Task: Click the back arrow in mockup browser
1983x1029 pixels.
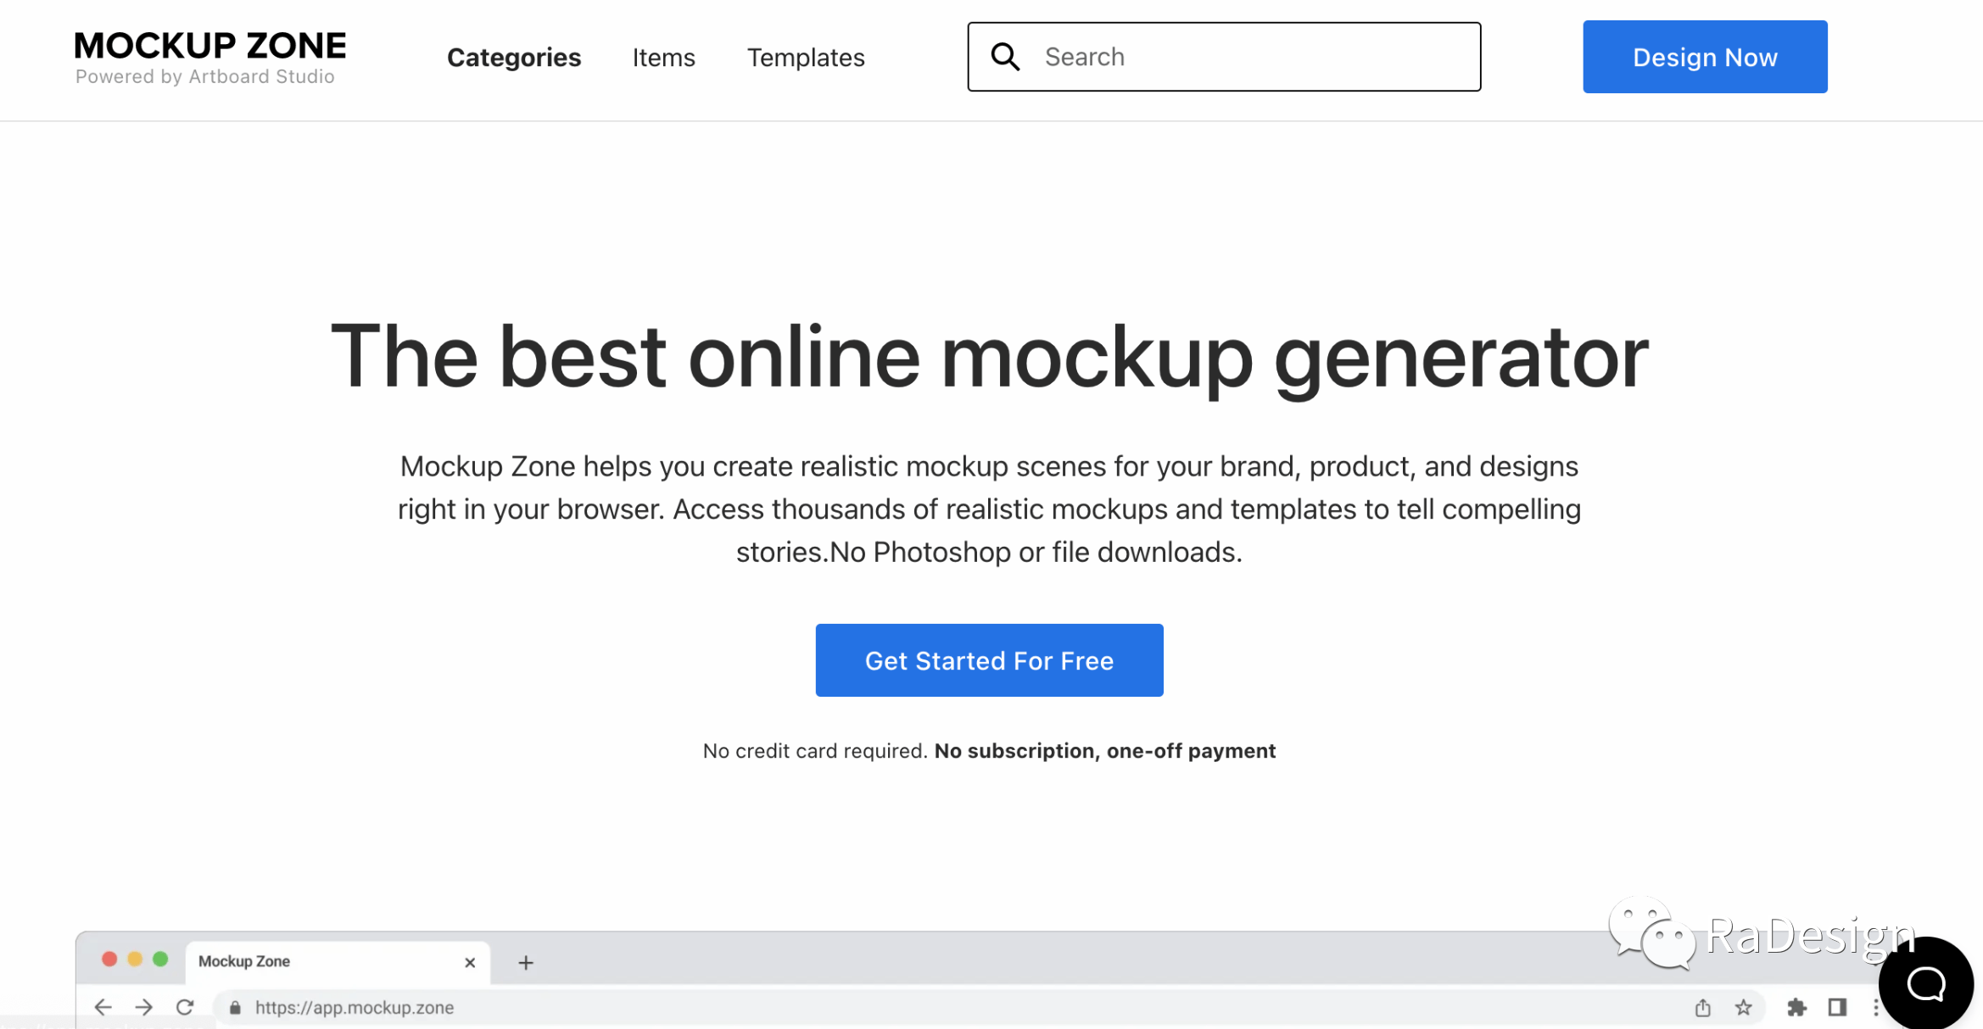Action: point(103,1007)
